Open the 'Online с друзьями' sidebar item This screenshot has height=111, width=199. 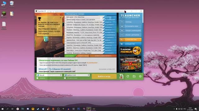[x=131, y=35]
